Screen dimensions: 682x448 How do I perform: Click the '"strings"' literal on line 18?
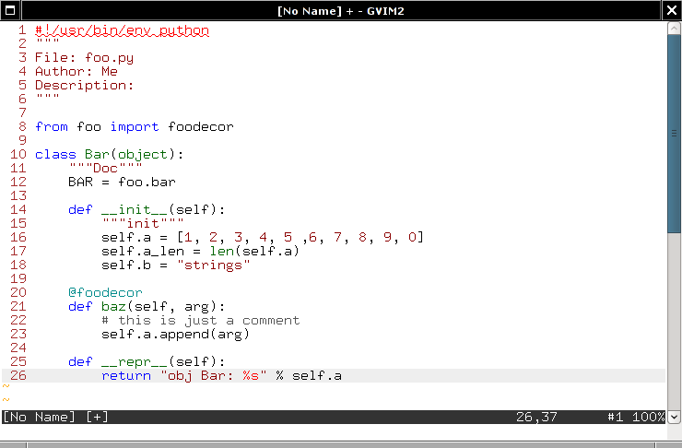(213, 265)
